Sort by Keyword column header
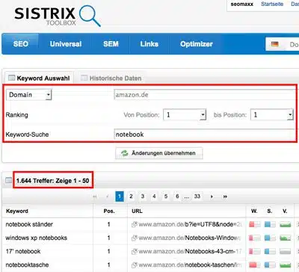Screen dimensions: 299x272 tap(17, 211)
